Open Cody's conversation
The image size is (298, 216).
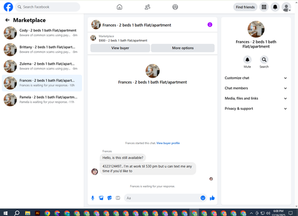tap(42, 33)
